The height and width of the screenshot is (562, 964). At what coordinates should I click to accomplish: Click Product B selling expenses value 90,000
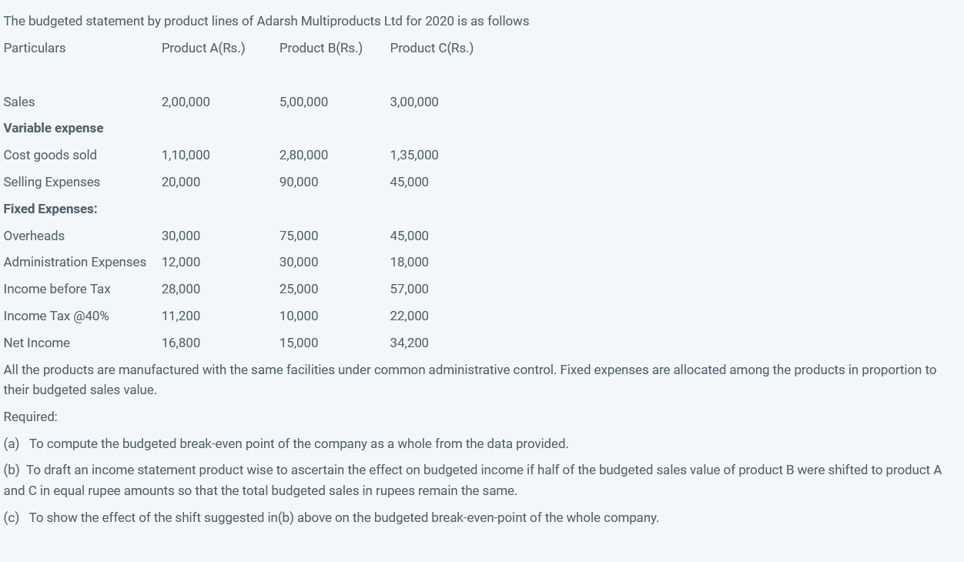(x=299, y=182)
